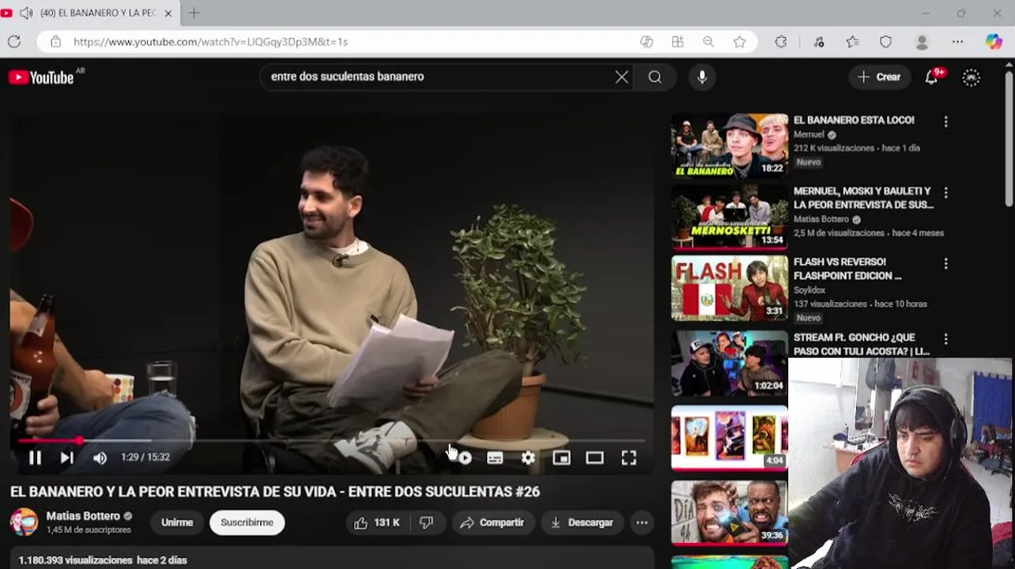1015x569 pixels.
Task: Open the Crear menu
Action: (879, 77)
